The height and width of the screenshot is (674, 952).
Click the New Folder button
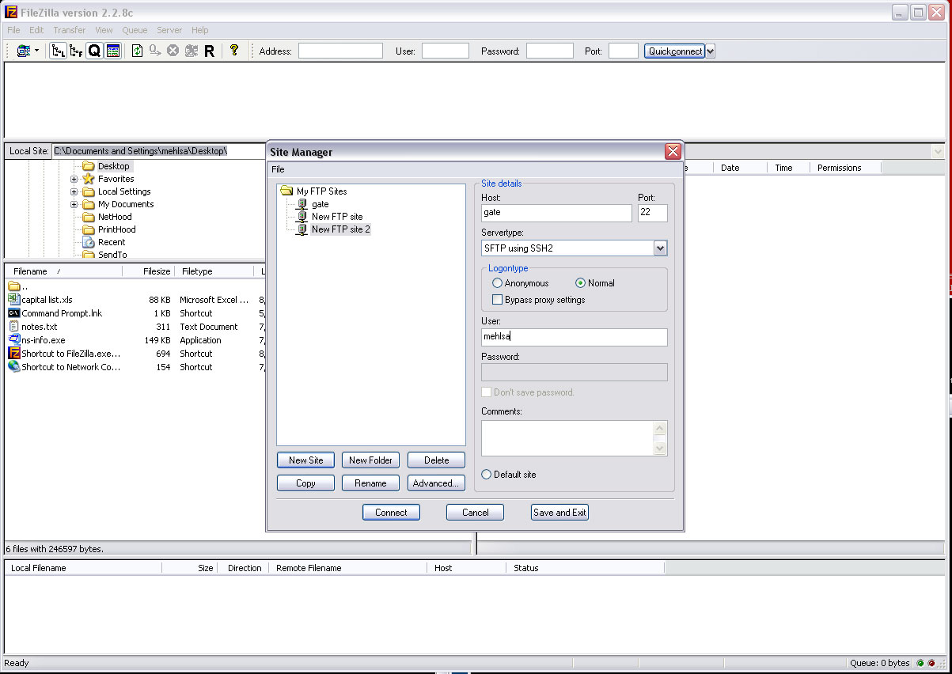point(370,460)
